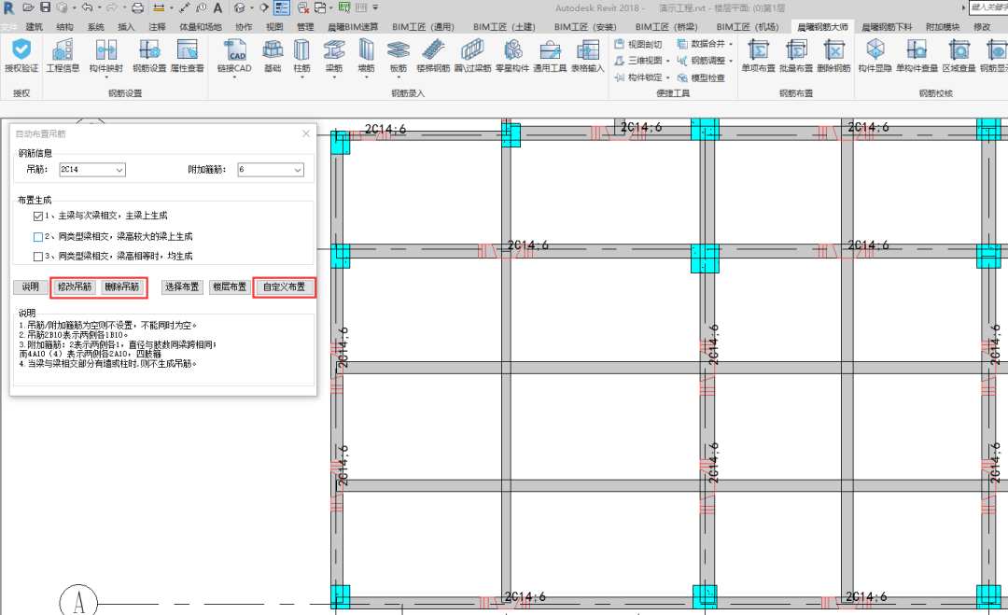Viewport: 1008px width, 615px height.
Task: Click the Text tool 'A' icon in quick access toolbar
Action: coord(217,7)
